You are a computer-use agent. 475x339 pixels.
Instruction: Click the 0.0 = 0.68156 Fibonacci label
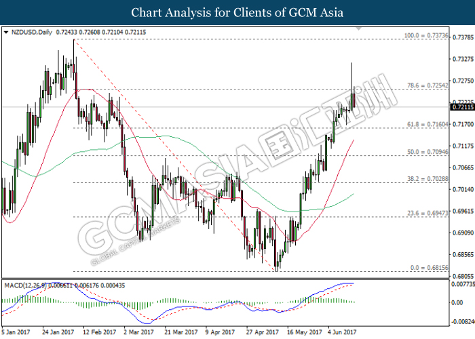(x=430, y=268)
